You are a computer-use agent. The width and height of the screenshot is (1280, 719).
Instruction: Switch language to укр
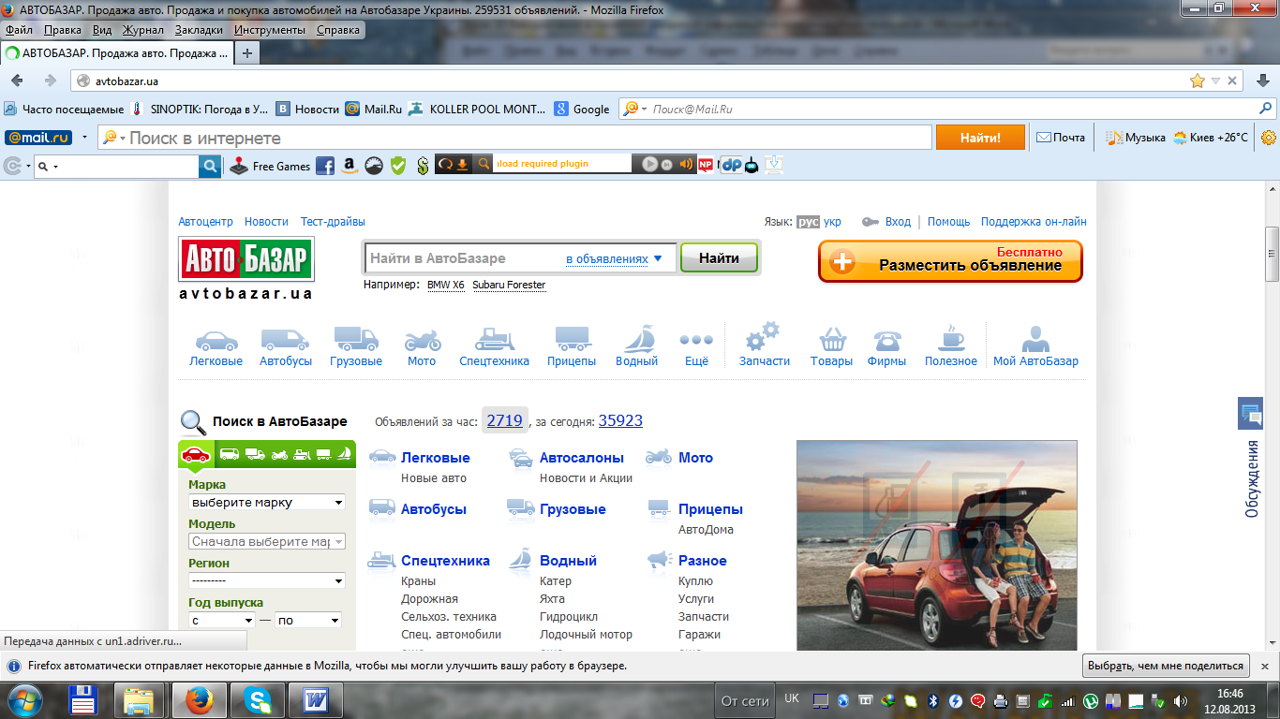point(833,222)
